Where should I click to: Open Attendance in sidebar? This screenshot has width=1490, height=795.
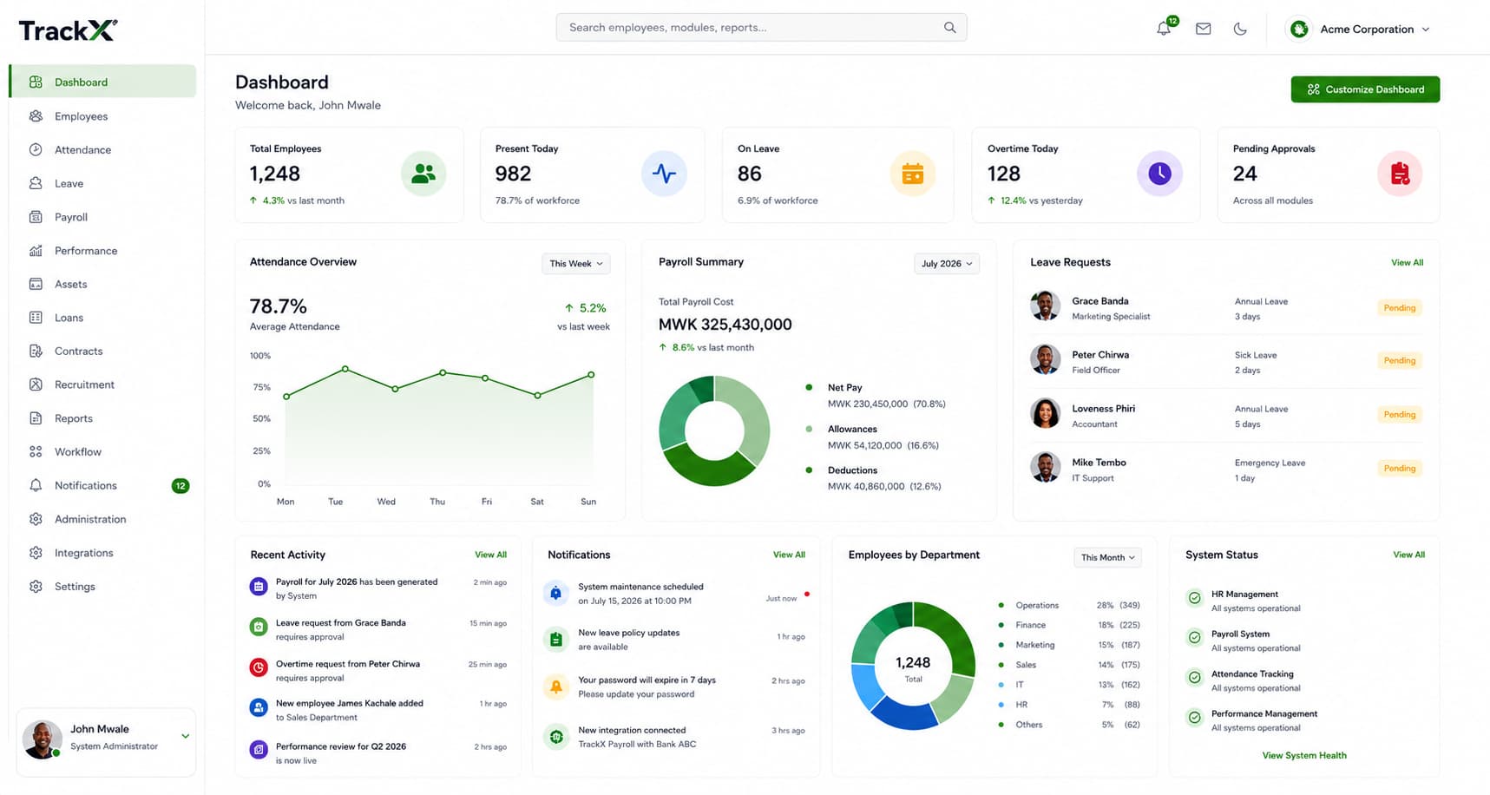(102, 149)
